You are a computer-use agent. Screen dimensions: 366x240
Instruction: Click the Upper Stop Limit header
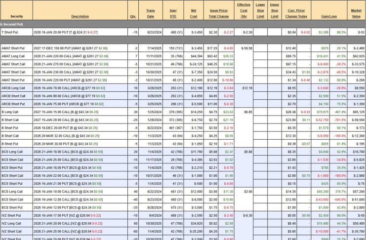point(275,10)
